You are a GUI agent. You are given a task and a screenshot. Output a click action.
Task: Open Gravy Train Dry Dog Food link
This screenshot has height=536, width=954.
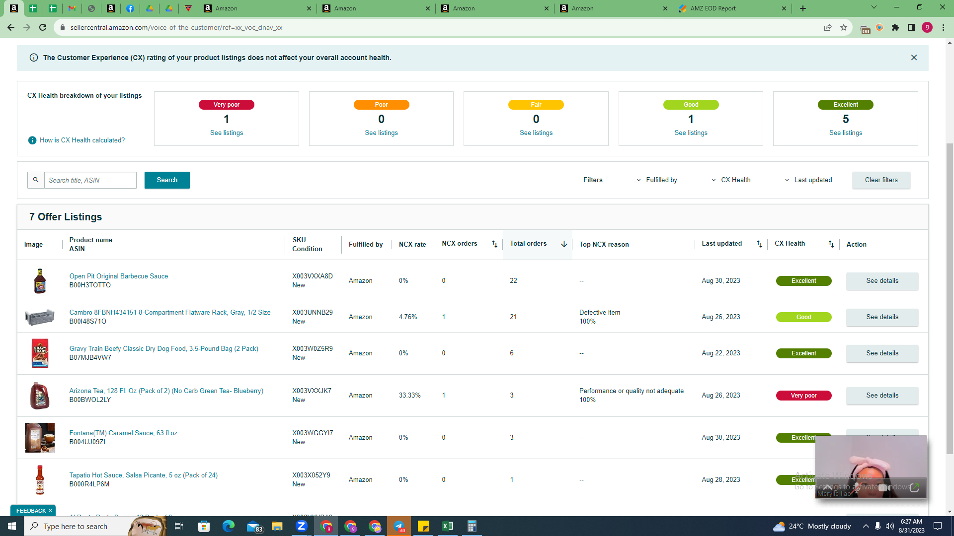(164, 349)
